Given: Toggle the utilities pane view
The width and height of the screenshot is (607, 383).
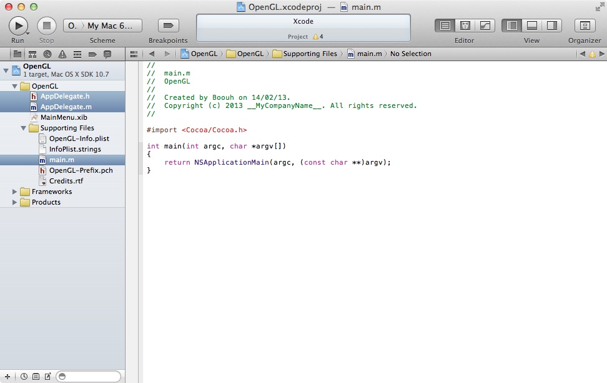Looking at the screenshot, I should (551, 26).
